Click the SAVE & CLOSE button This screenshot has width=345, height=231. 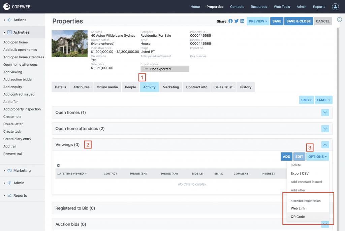point(298,21)
